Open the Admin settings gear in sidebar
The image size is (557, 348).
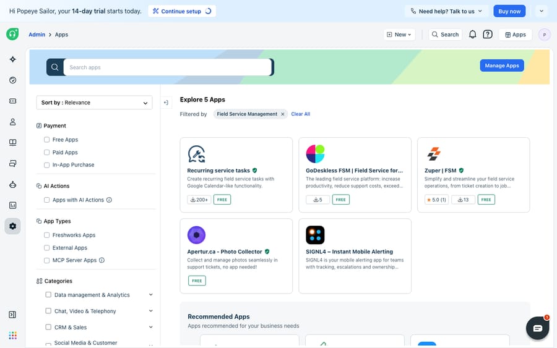pos(13,226)
